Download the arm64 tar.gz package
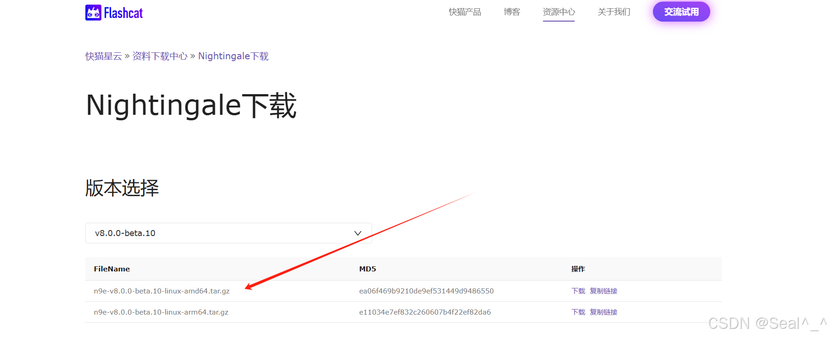Viewport: 830px width, 338px height. click(578, 312)
